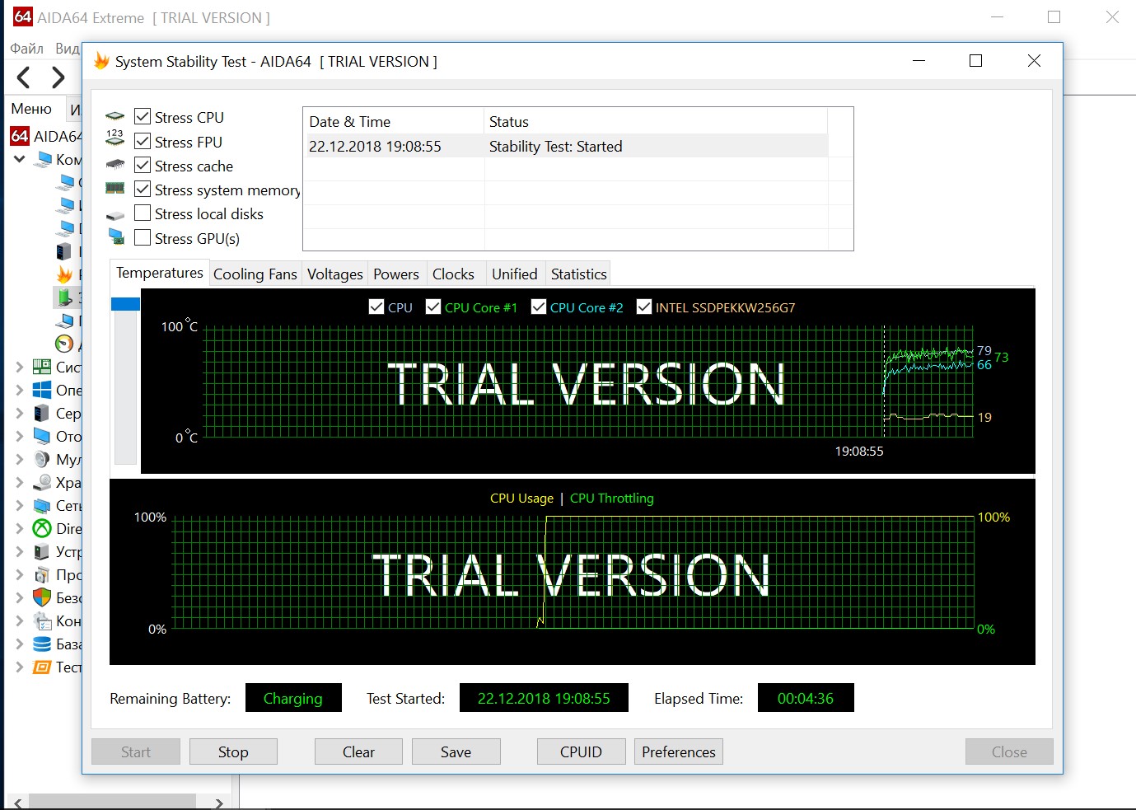Click the cache chip icon beside Stress cache
The height and width of the screenshot is (810, 1136).
pyautogui.click(x=115, y=165)
